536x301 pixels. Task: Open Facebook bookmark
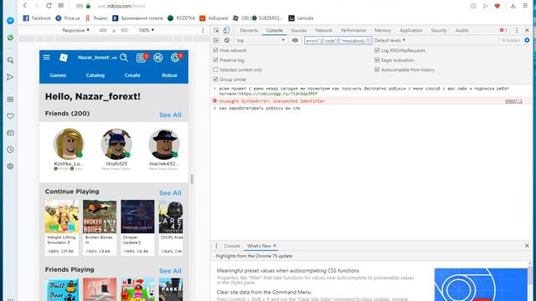point(37,18)
